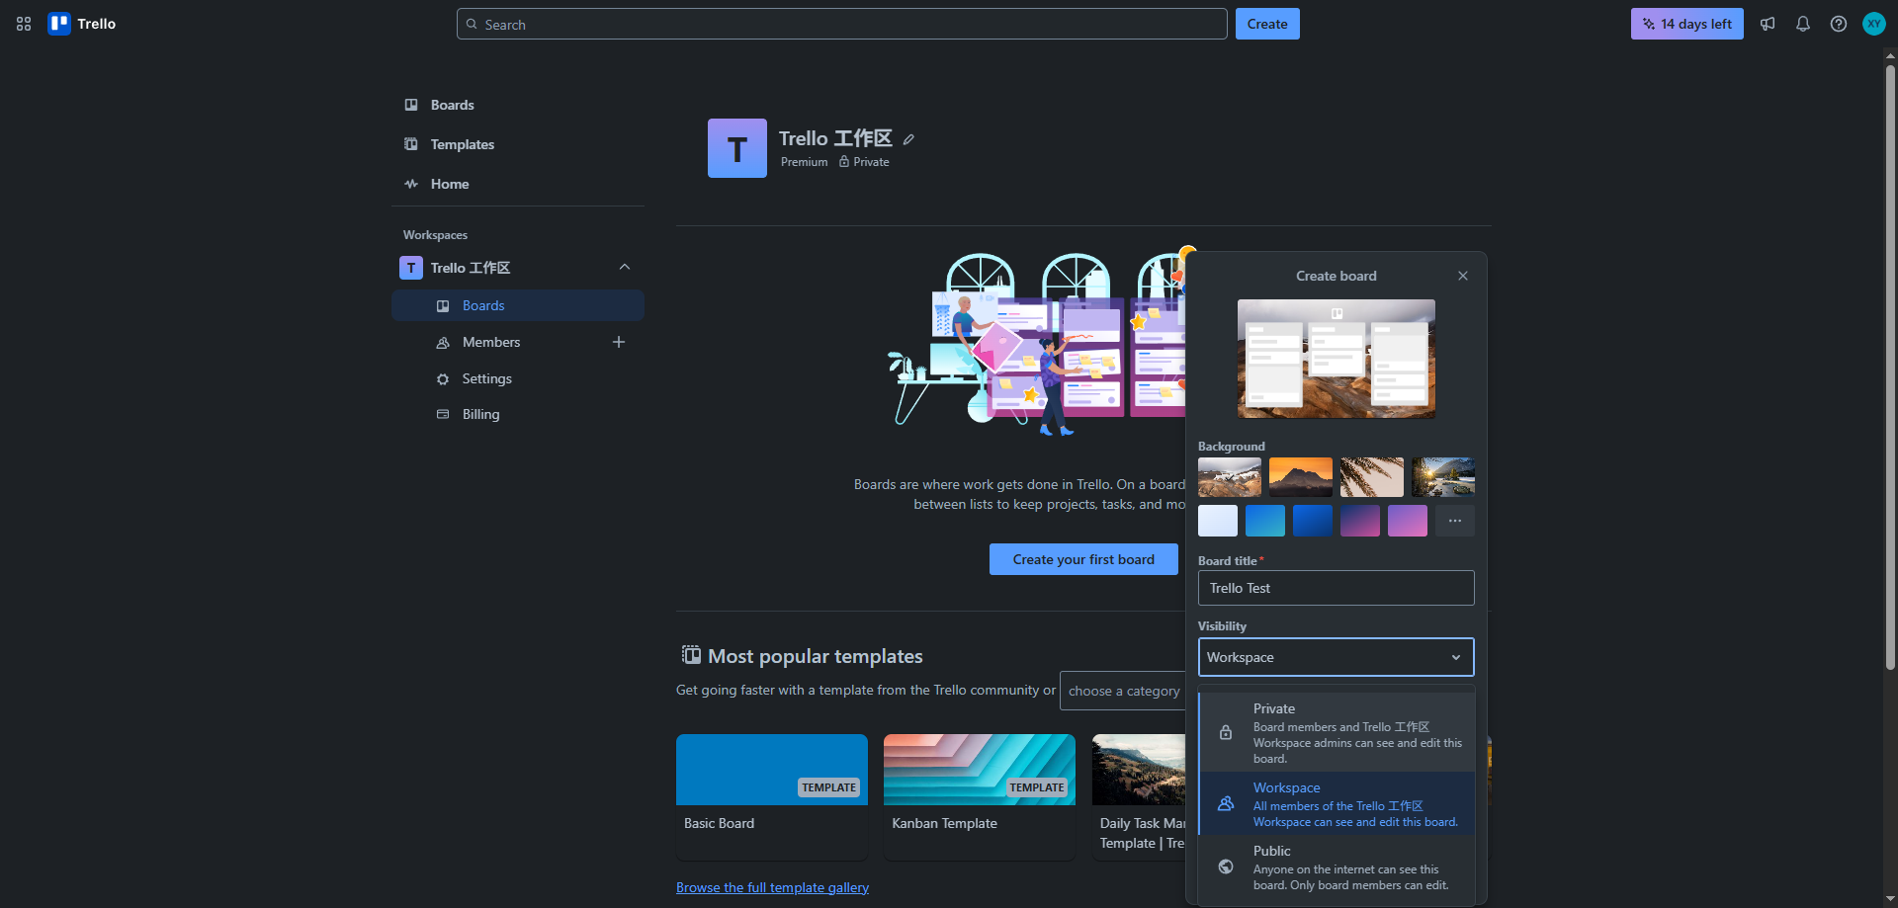Image resolution: width=1898 pixels, height=908 pixels.
Task: Click the Search input field
Action: [842, 24]
